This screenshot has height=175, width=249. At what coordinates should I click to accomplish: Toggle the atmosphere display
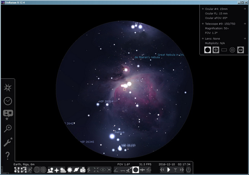[63, 170]
